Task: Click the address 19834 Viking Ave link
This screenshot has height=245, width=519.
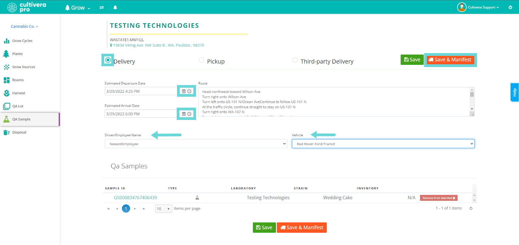Action: point(158,45)
